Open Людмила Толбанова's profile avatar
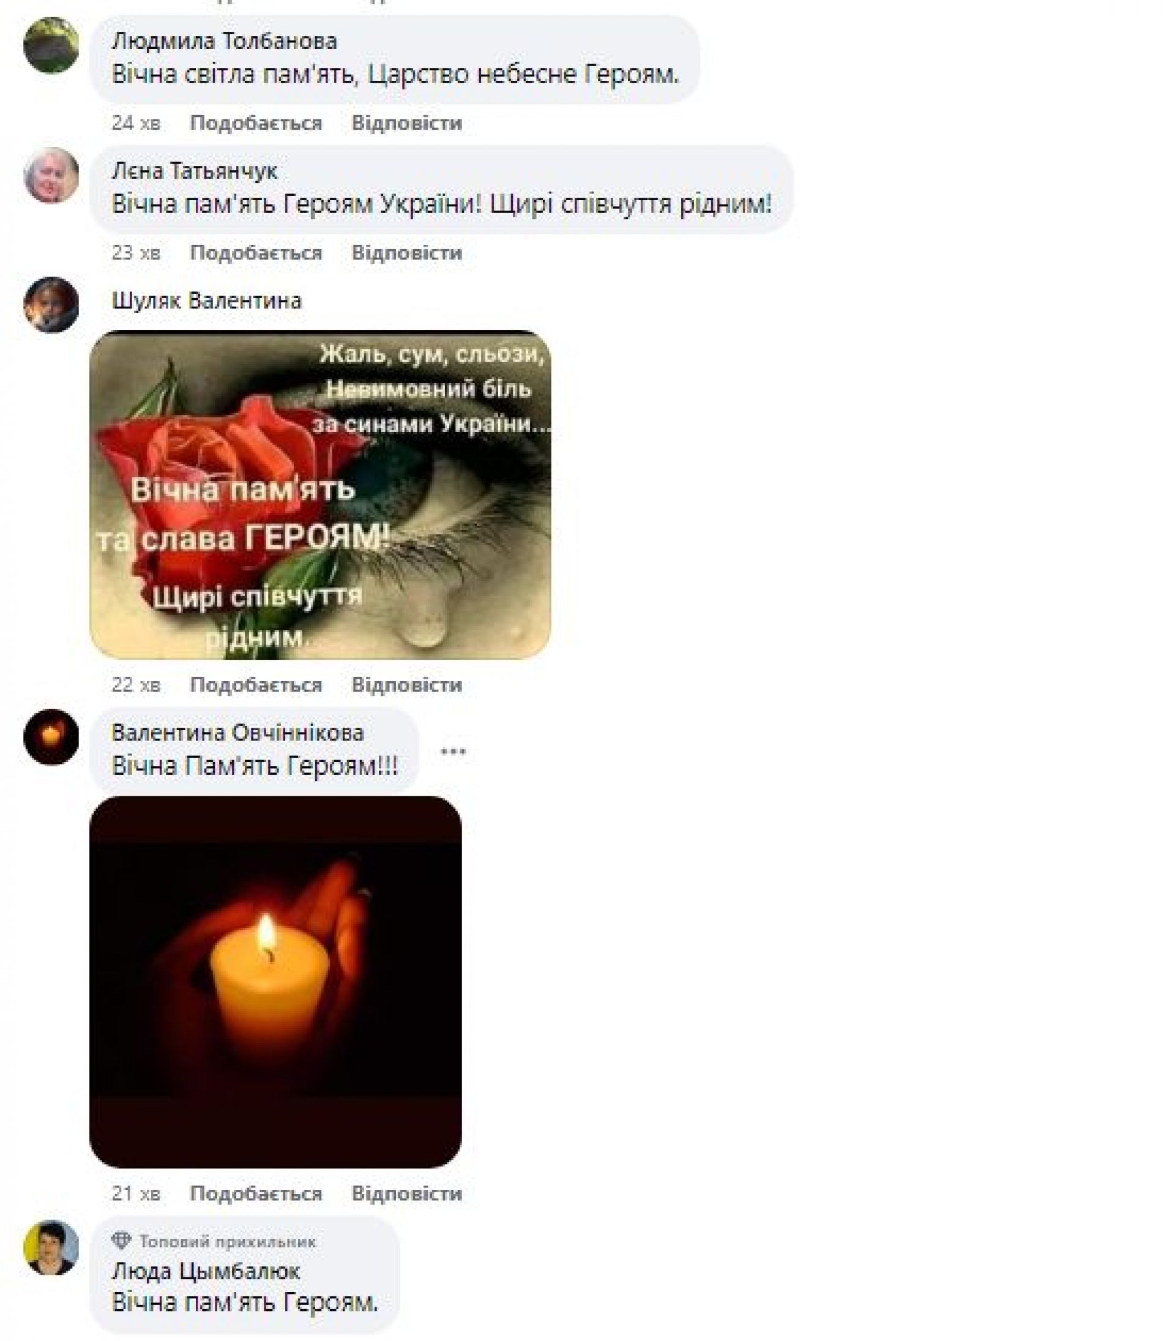This screenshot has height=1341, width=1175. pos(51,45)
